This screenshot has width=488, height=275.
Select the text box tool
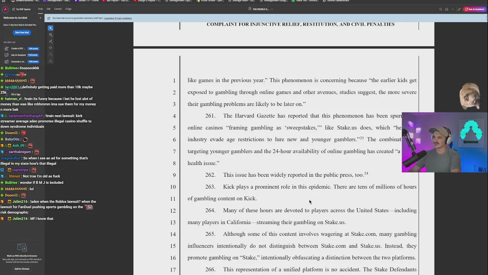(51, 55)
